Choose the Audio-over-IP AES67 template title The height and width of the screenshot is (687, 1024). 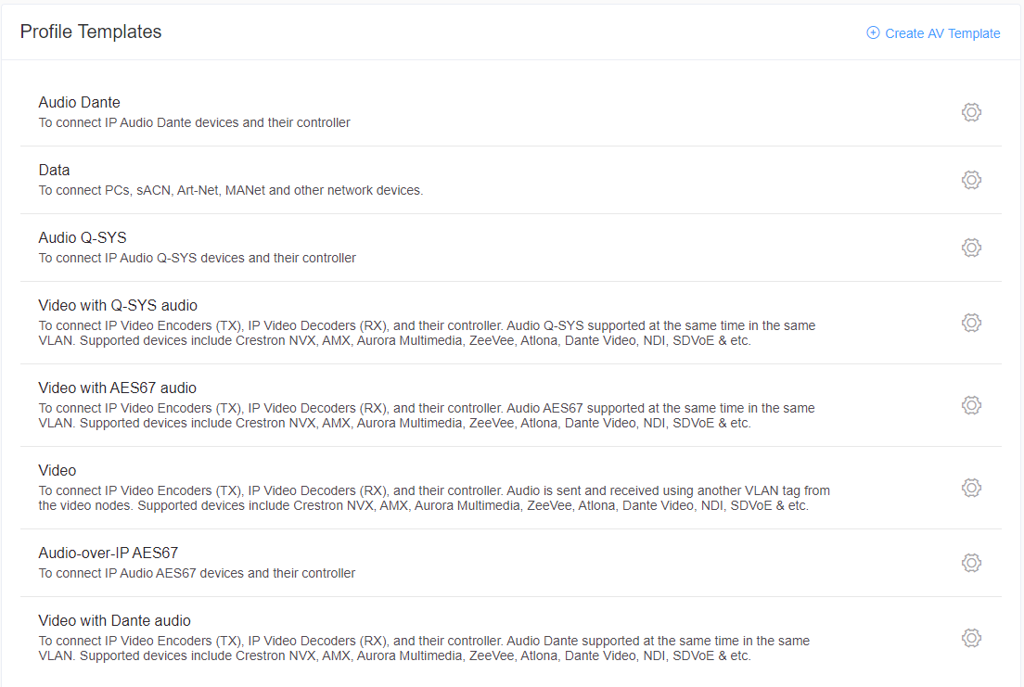[x=108, y=553]
